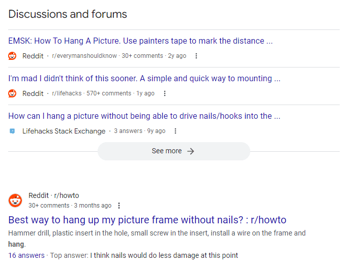Click the Discussions and forums heading

coord(68,14)
